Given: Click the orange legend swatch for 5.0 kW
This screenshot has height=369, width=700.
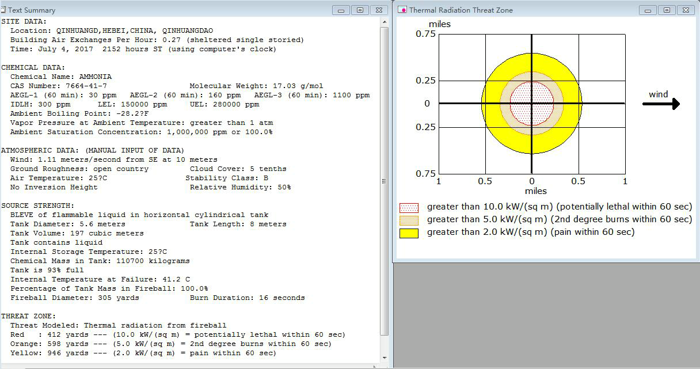Looking at the screenshot, I should click(409, 220).
